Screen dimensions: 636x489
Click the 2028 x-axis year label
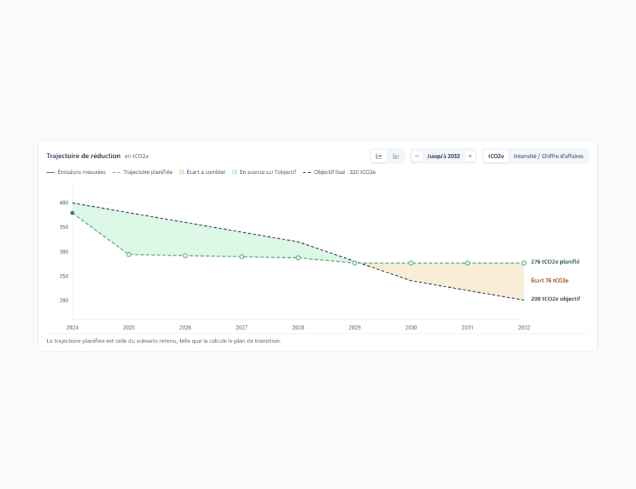pyautogui.click(x=298, y=327)
